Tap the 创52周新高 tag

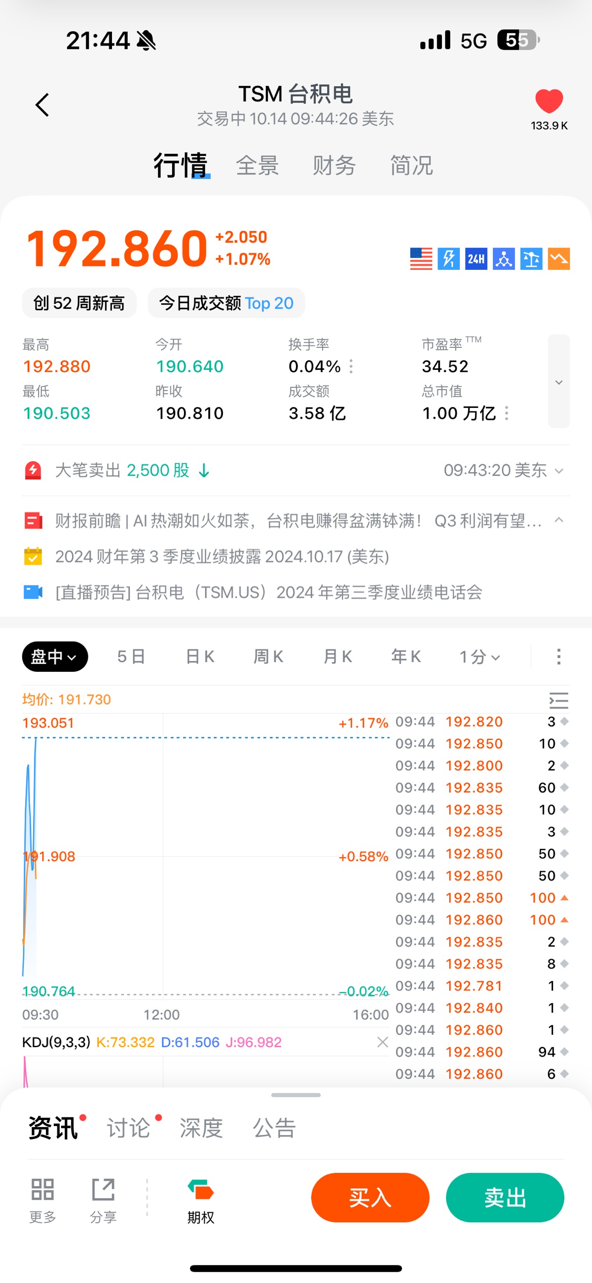(79, 303)
